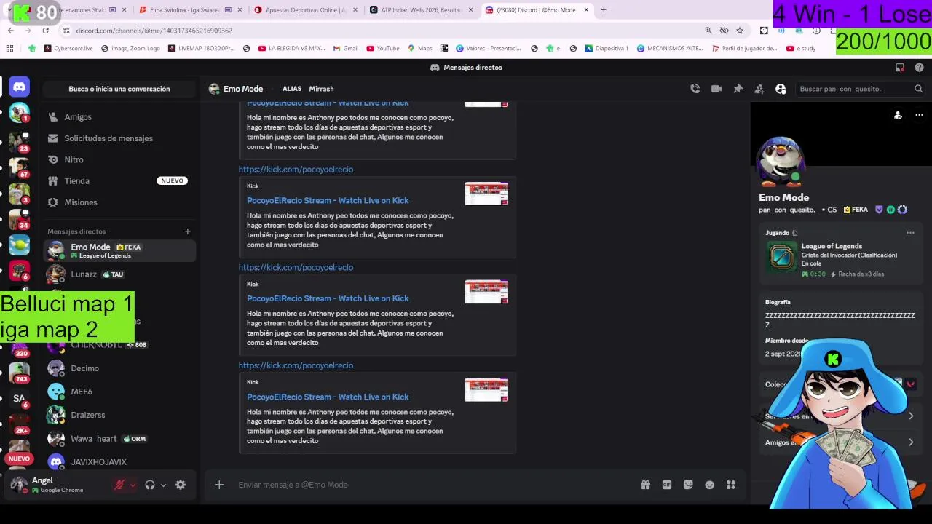Open the last 'PocoyoElRecio Stream' embed title
The height and width of the screenshot is (524, 932).
(x=328, y=397)
